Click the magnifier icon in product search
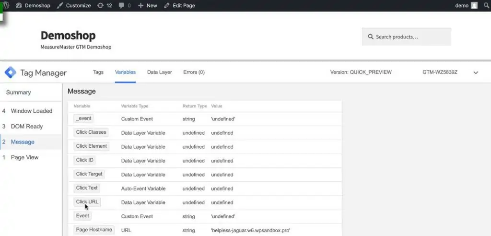 pyautogui.click(x=371, y=36)
